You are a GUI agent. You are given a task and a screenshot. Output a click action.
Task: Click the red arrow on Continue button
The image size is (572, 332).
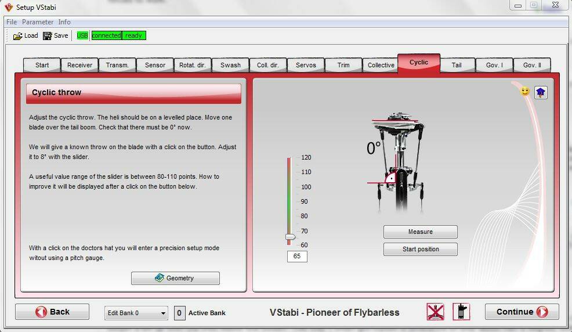542,312
